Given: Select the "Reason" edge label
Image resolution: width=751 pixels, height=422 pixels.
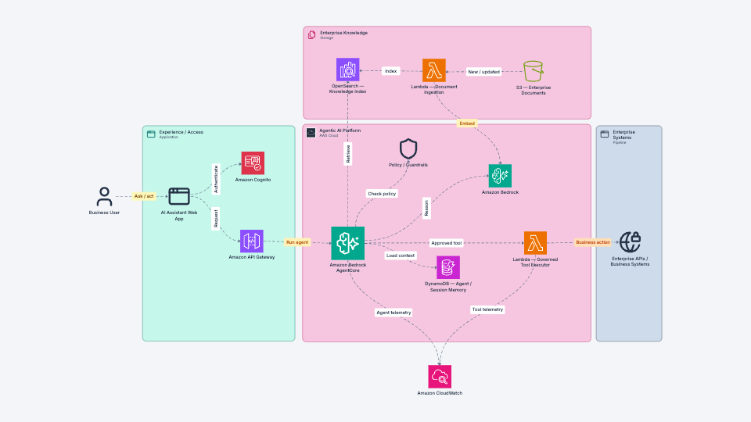Looking at the screenshot, I should click(426, 208).
